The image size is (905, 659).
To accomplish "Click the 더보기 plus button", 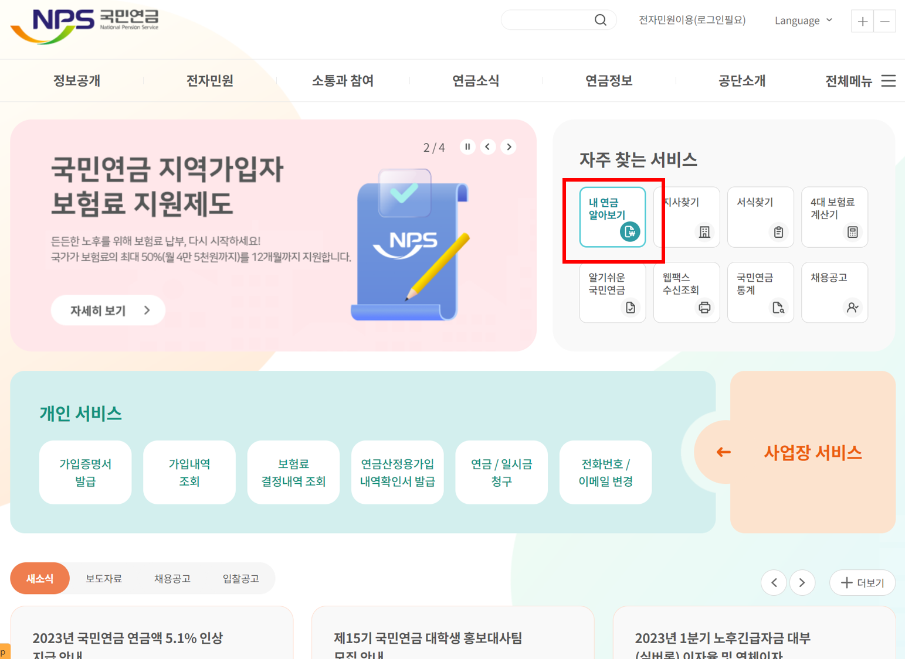I will (x=862, y=583).
